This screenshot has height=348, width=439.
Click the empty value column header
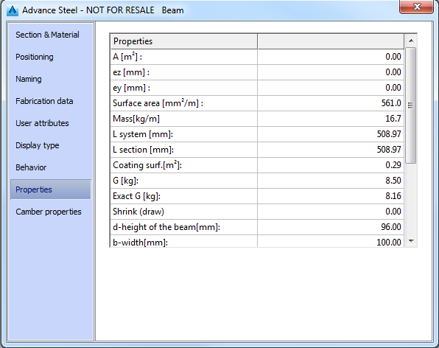(x=331, y=41)
